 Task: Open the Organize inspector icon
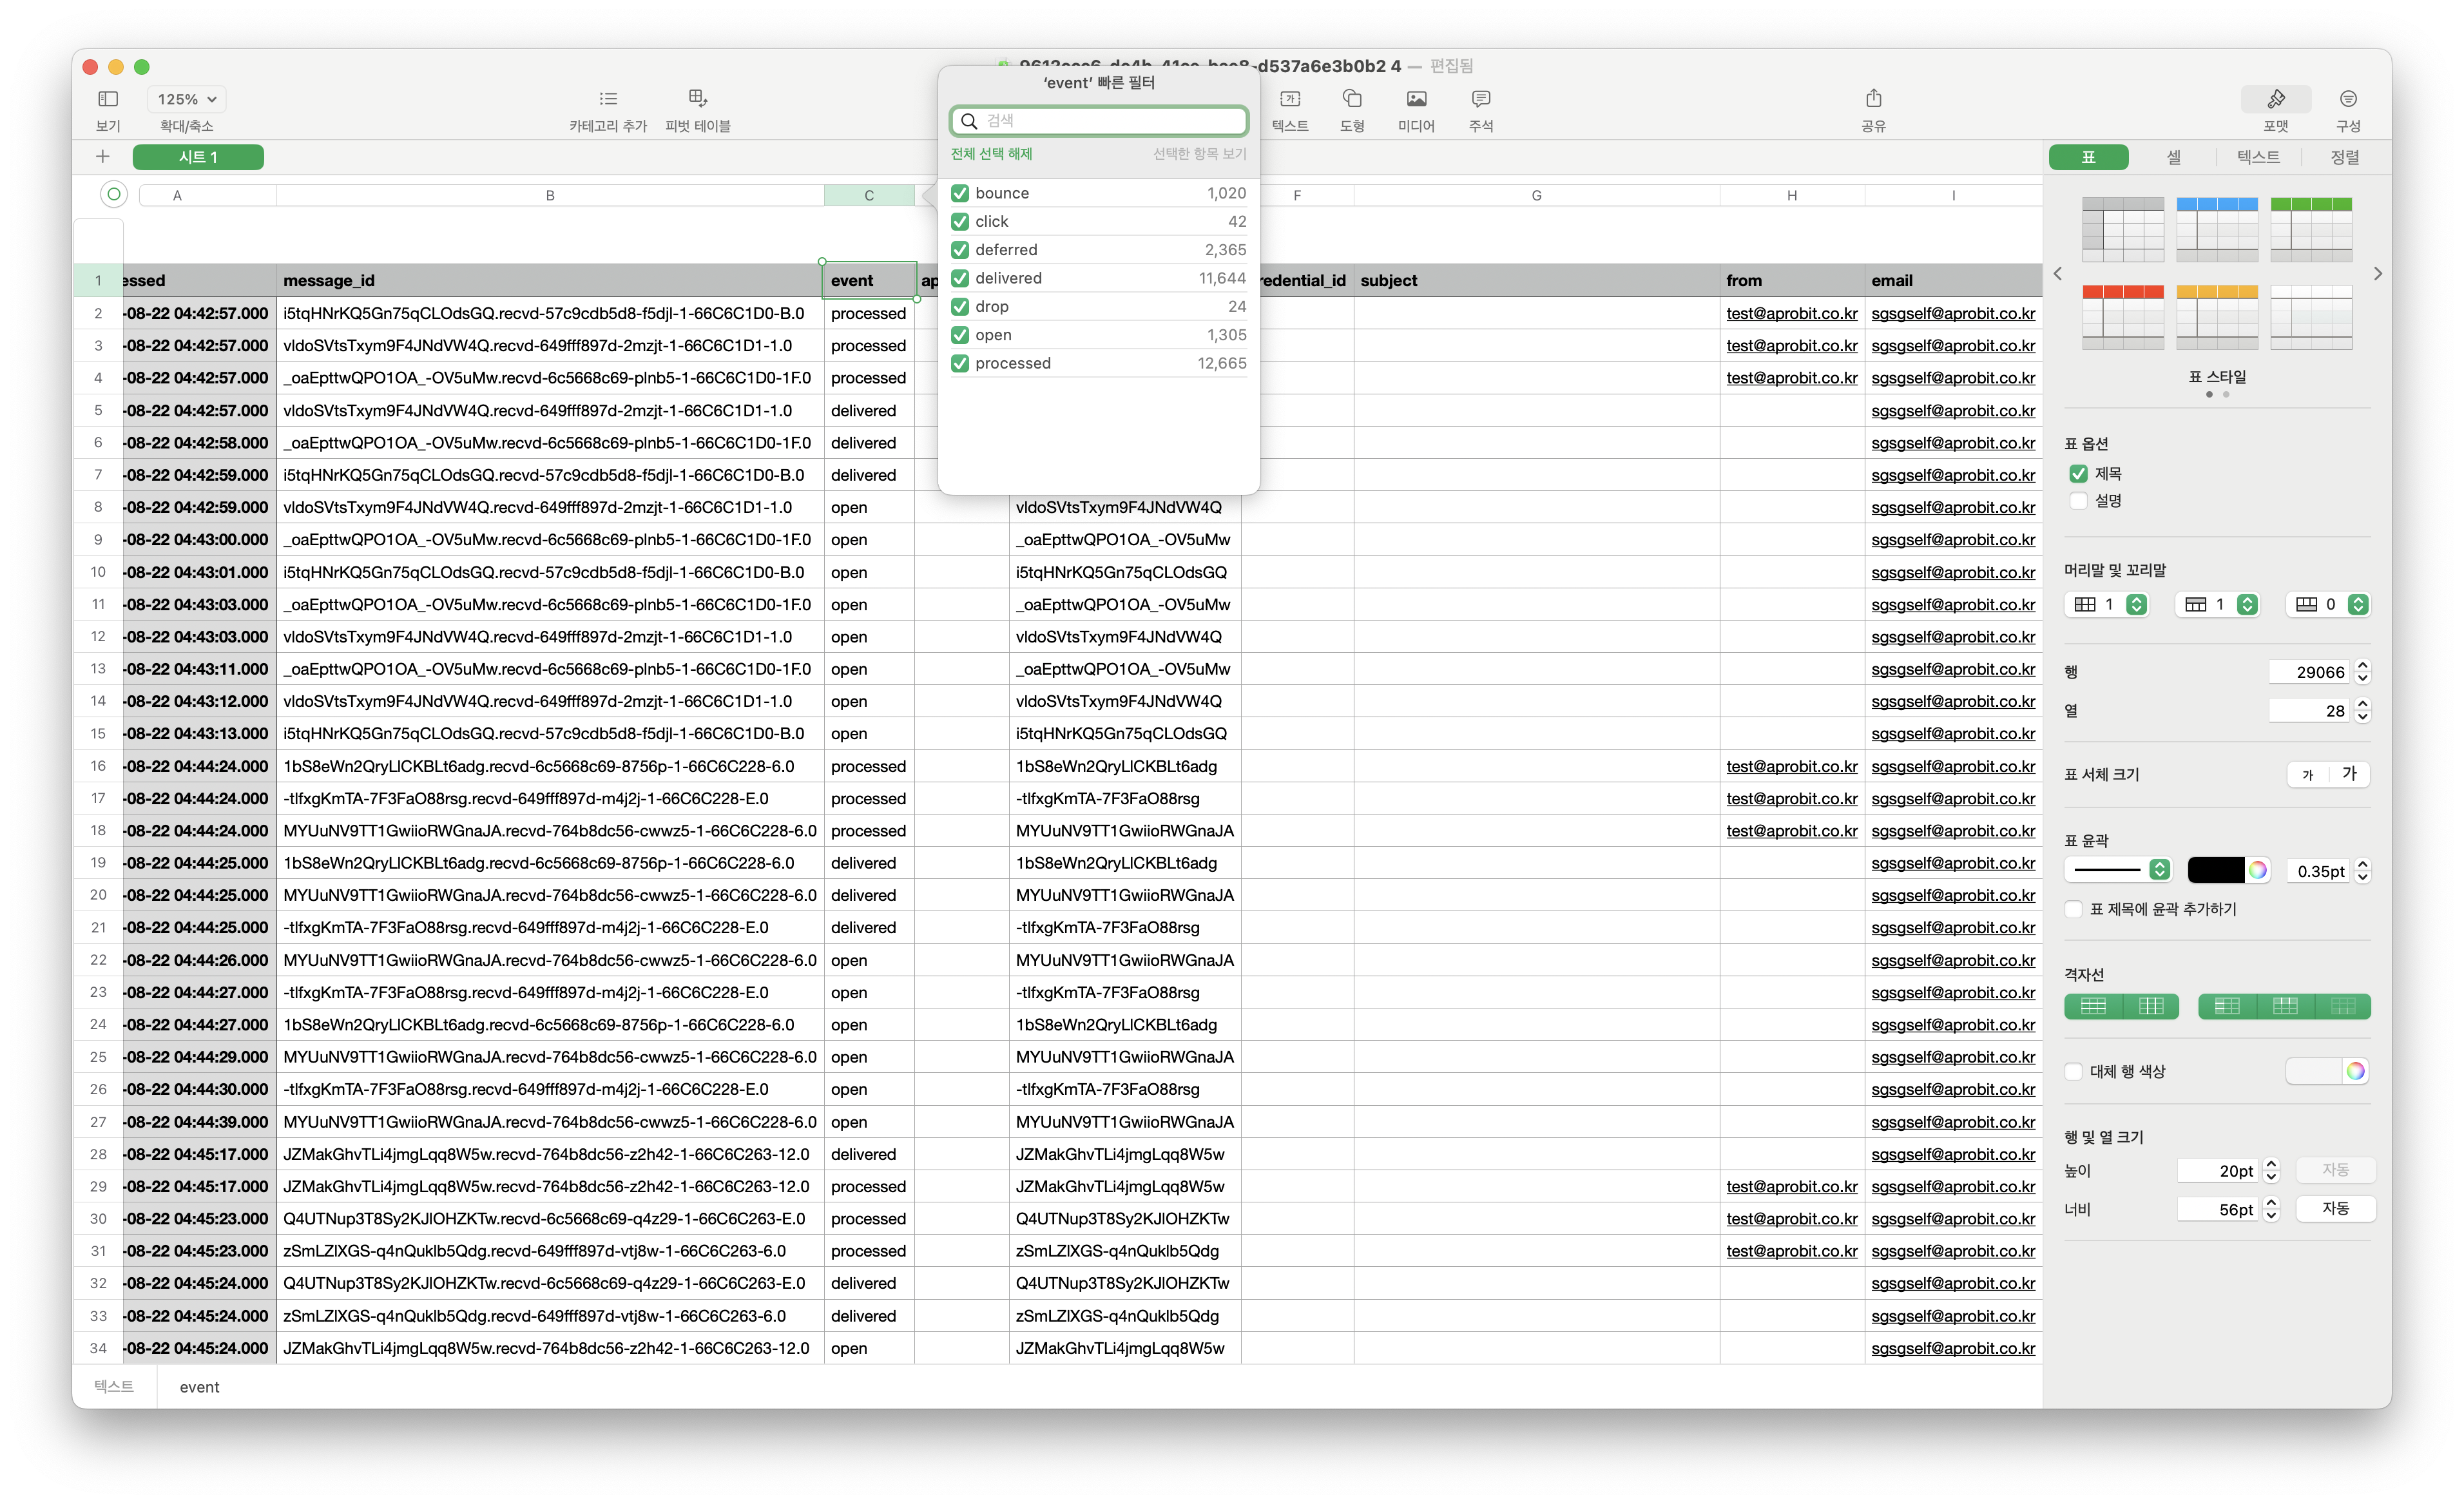point(2348,99)
